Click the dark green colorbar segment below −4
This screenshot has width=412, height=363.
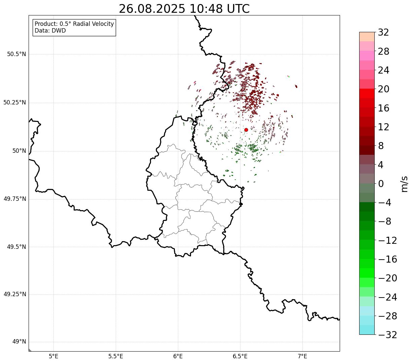pyautogui.click(x=367, y=207)
